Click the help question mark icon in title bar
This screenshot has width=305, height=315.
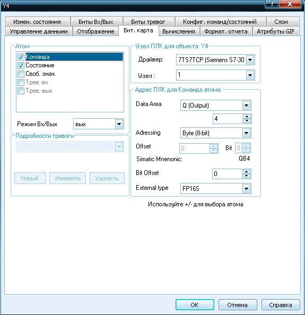(x=272, y=4)
